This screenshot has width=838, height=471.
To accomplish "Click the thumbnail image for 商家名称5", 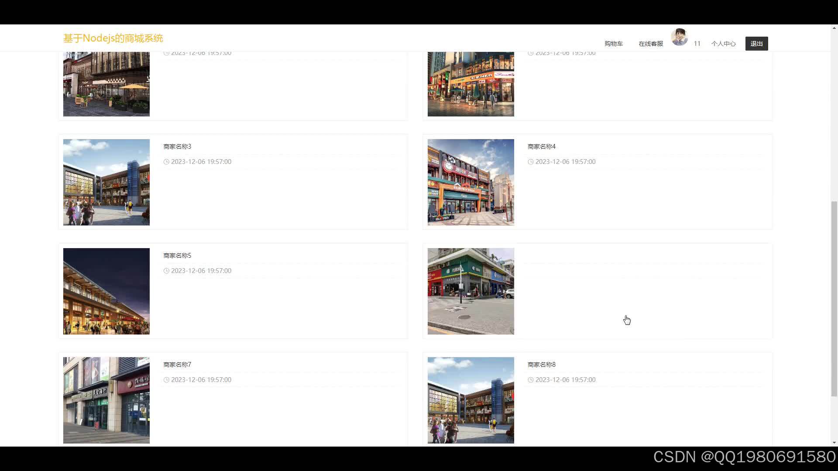I will click(x=106, y=291).
